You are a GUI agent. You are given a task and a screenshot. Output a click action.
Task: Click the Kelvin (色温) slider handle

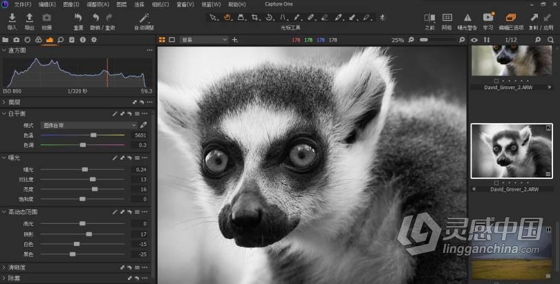click(93, 135)
